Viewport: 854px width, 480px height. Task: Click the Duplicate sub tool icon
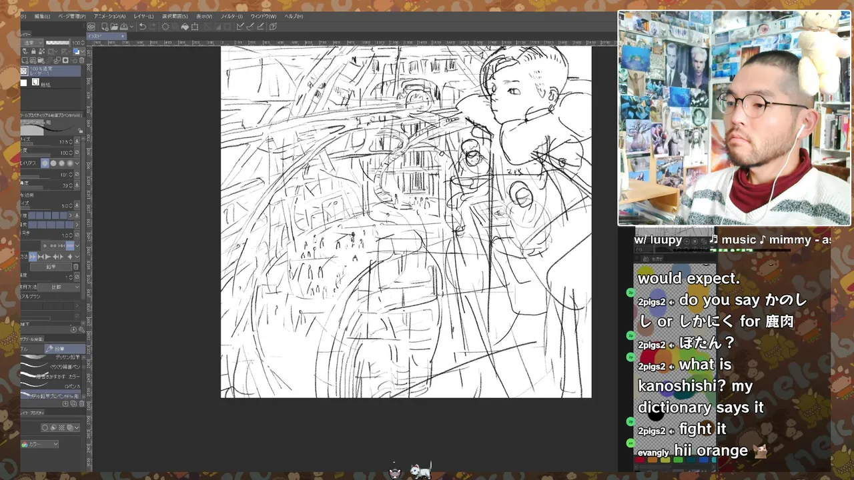pyautogui.click(x=73, y=403)
